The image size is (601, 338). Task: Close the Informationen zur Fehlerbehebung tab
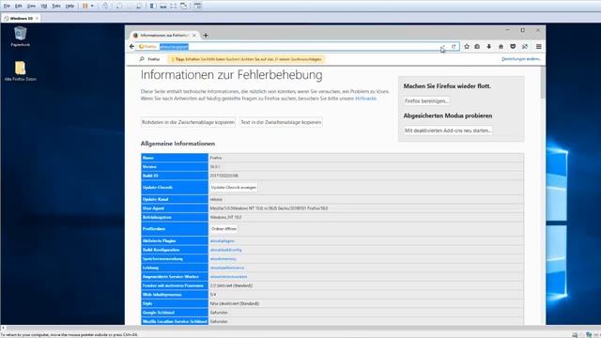194,36
